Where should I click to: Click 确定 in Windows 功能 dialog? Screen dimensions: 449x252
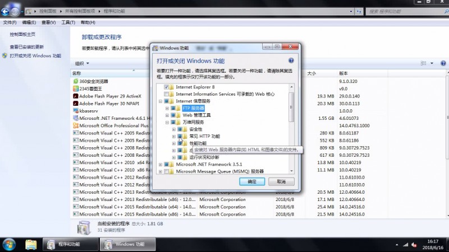point(252,181)
